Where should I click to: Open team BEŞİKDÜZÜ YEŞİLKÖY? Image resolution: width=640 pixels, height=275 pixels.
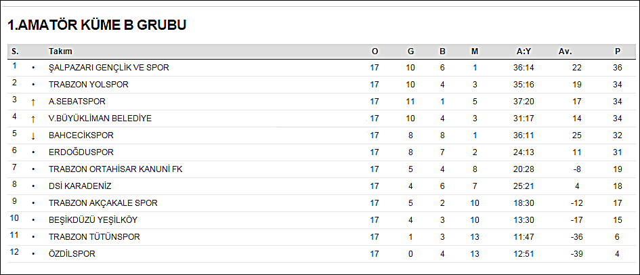93,220
